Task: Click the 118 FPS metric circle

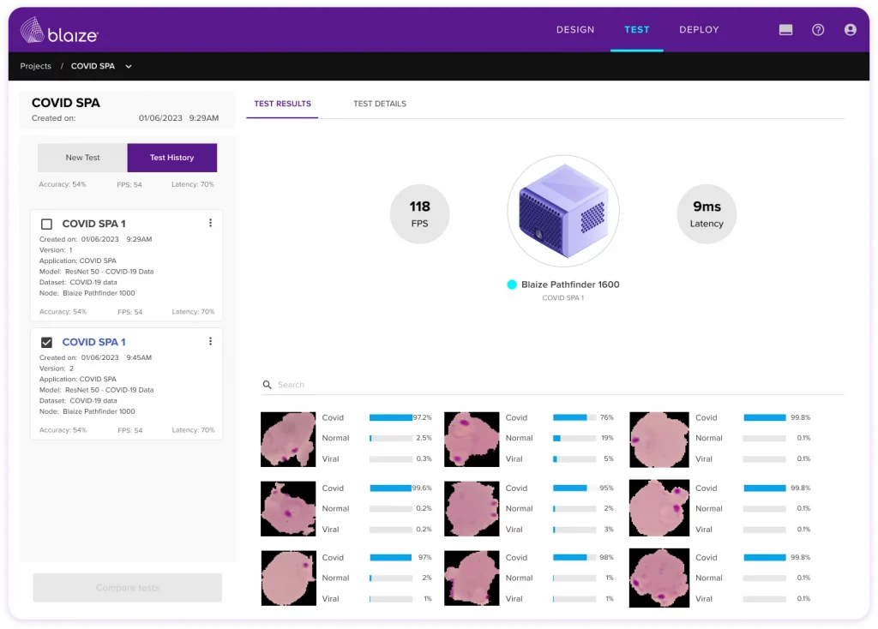Action: click(419, 213)
